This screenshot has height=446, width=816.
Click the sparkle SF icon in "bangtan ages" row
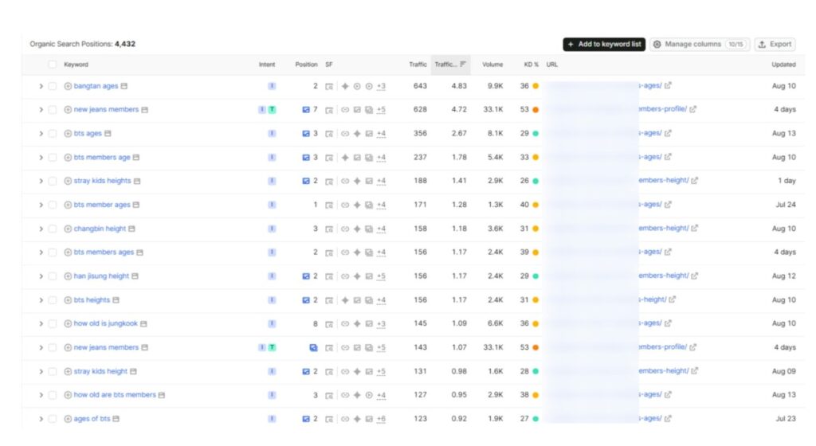click(x=345, y=86)
